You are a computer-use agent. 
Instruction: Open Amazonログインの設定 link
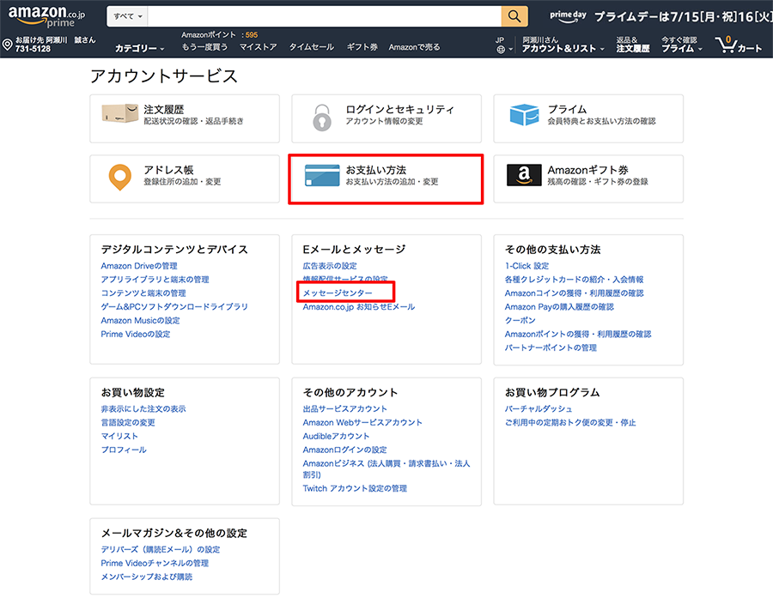344,450
